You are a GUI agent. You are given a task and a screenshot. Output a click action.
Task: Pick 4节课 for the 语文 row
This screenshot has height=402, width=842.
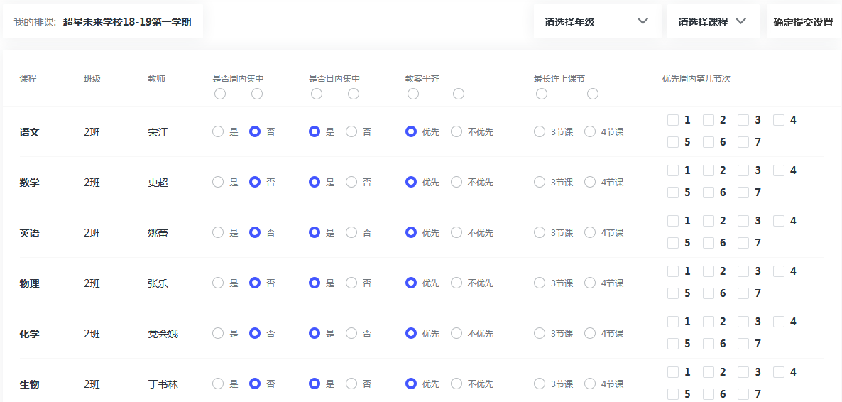click(x=591, y=131)
